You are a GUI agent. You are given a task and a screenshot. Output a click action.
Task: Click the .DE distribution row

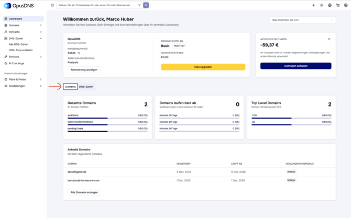click(291, 122)
